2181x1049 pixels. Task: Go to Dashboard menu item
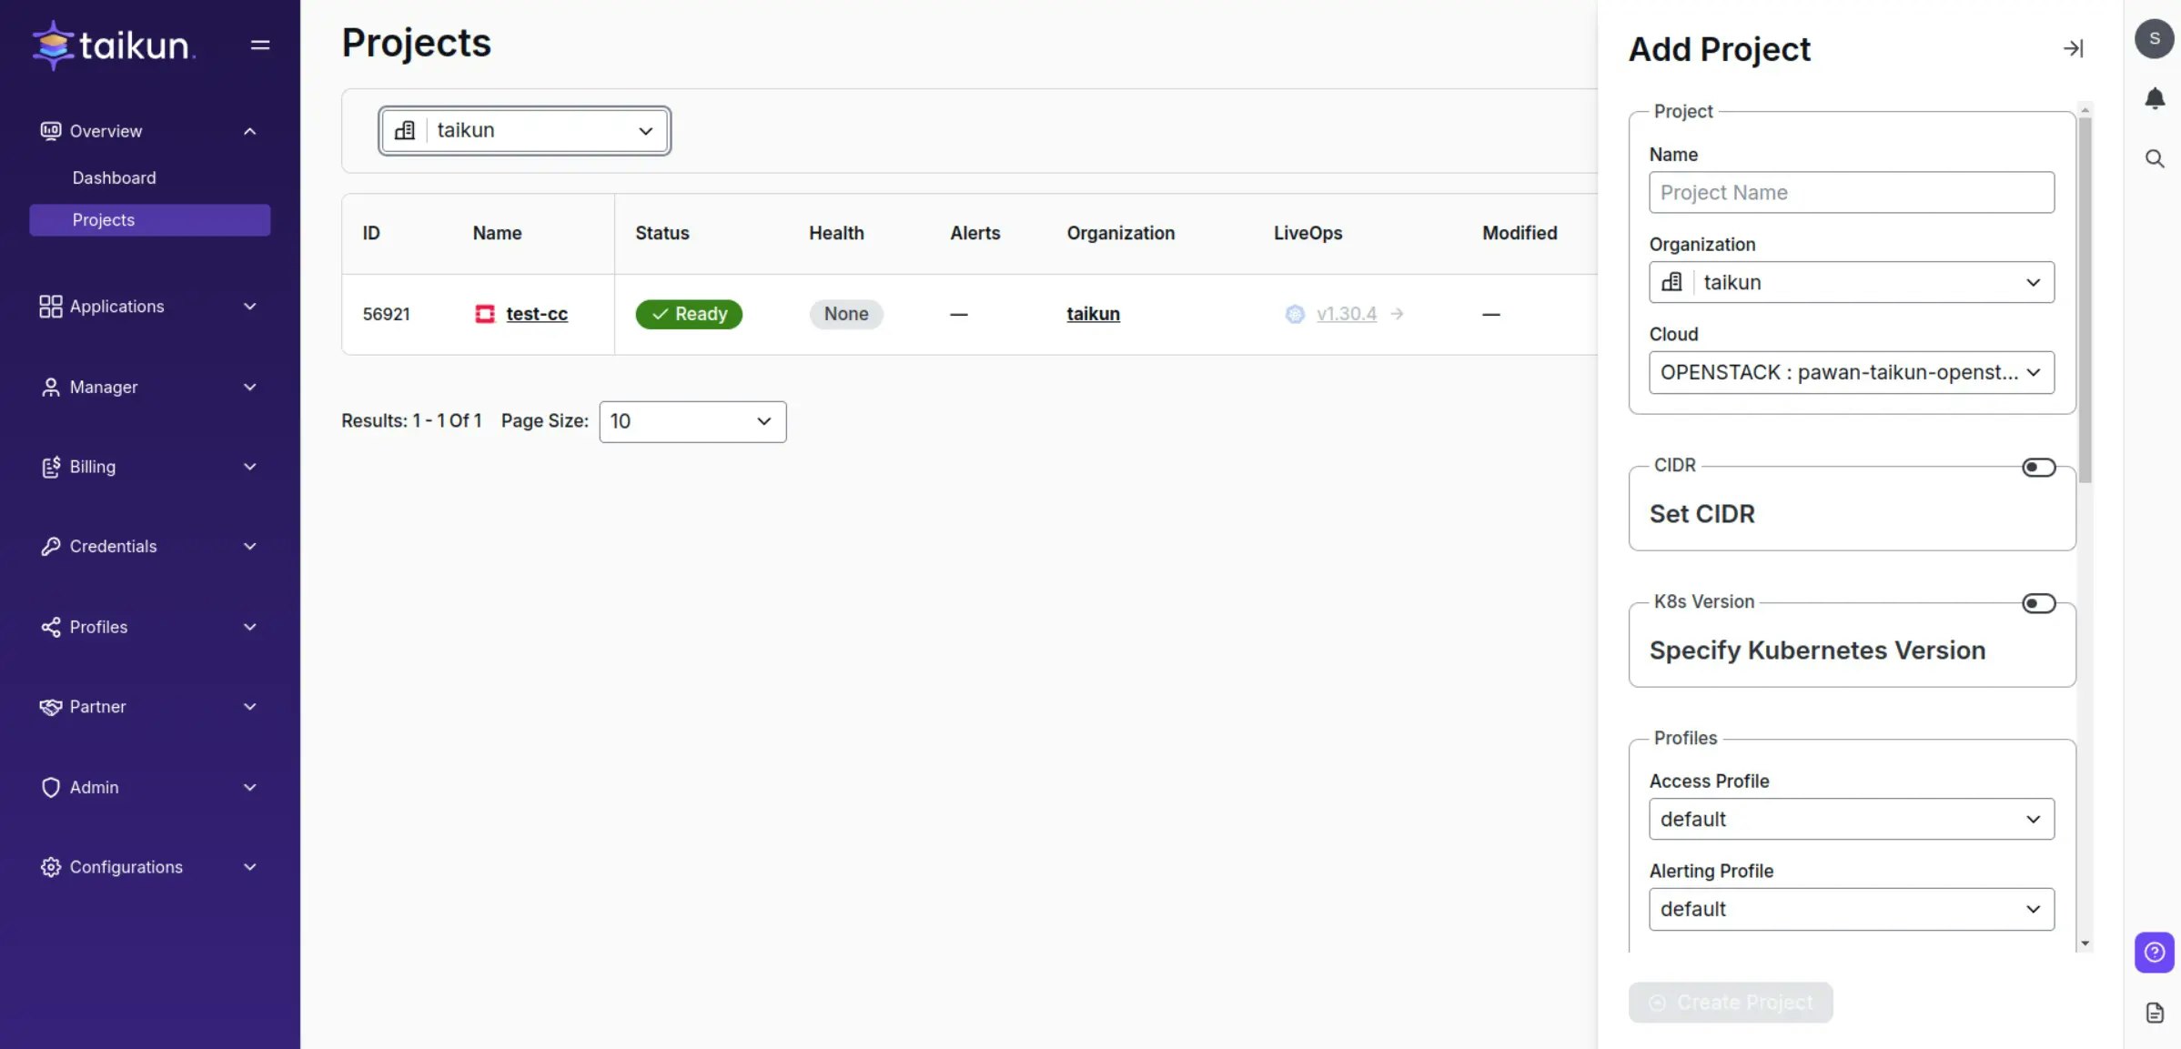coord(114,178)
